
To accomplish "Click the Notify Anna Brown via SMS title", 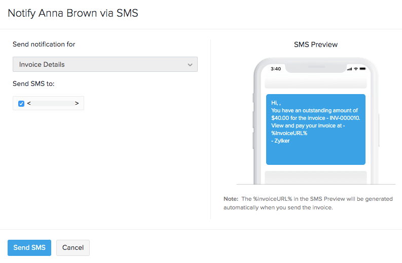I will coord(73,13).
